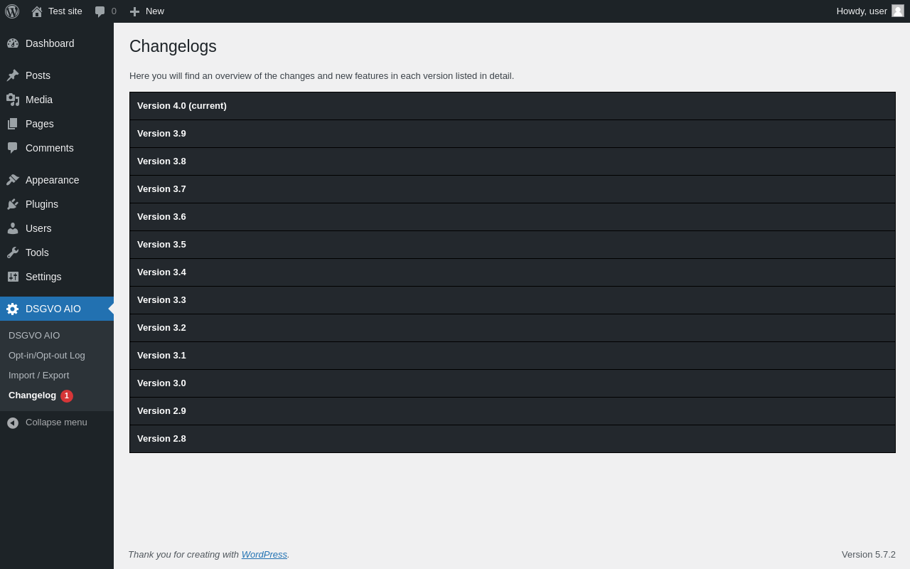Go to the Appearance menu
Image resolution: width=910 pixels, height=569 pixels.
click(52, 180)
